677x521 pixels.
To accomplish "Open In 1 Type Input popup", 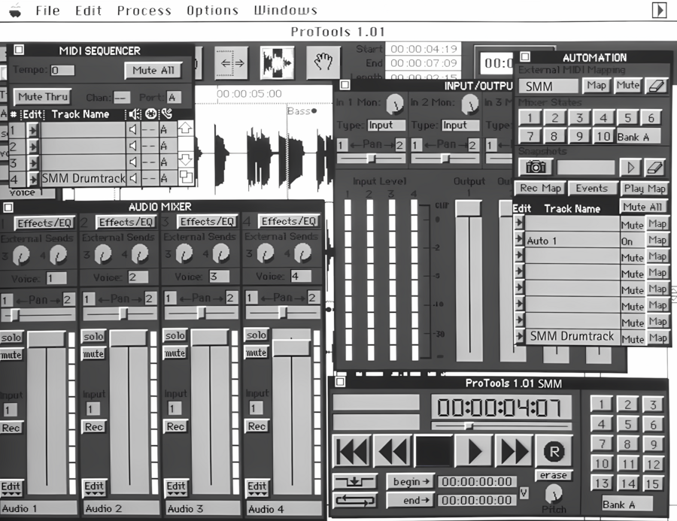I will (387, 126).
